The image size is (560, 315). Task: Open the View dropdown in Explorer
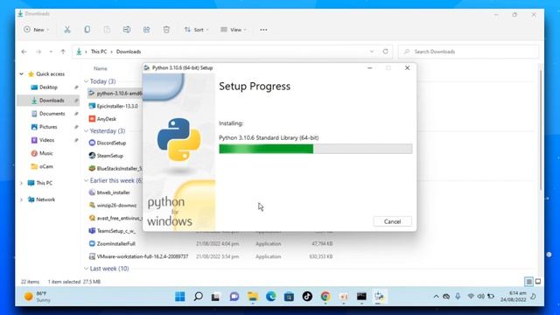234,30
